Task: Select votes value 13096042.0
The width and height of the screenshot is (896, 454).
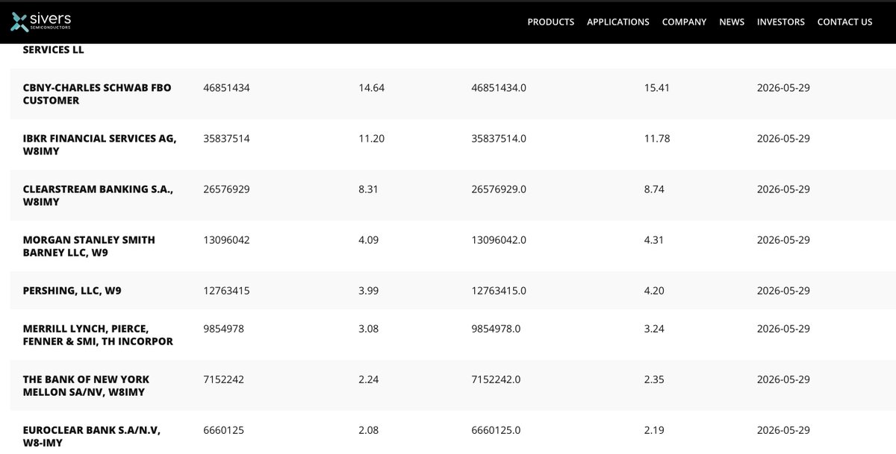Action: (499, 240)
